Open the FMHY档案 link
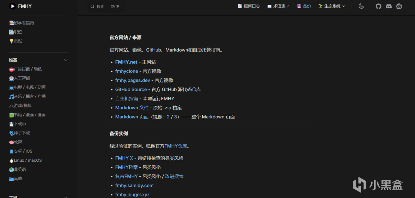The height and width of the screenshot is (198, 415). 126,167
